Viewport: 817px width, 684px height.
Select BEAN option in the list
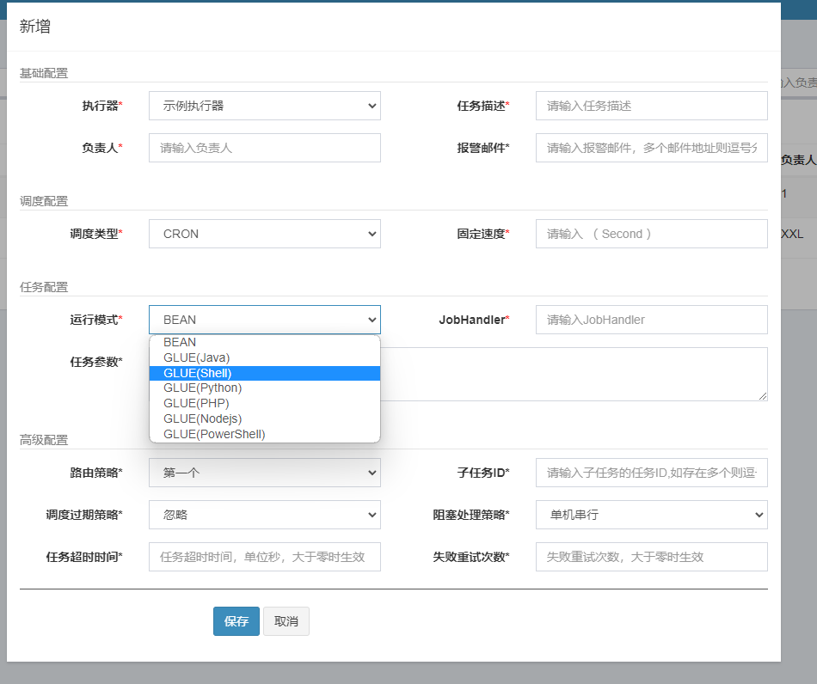coord(180,342)
